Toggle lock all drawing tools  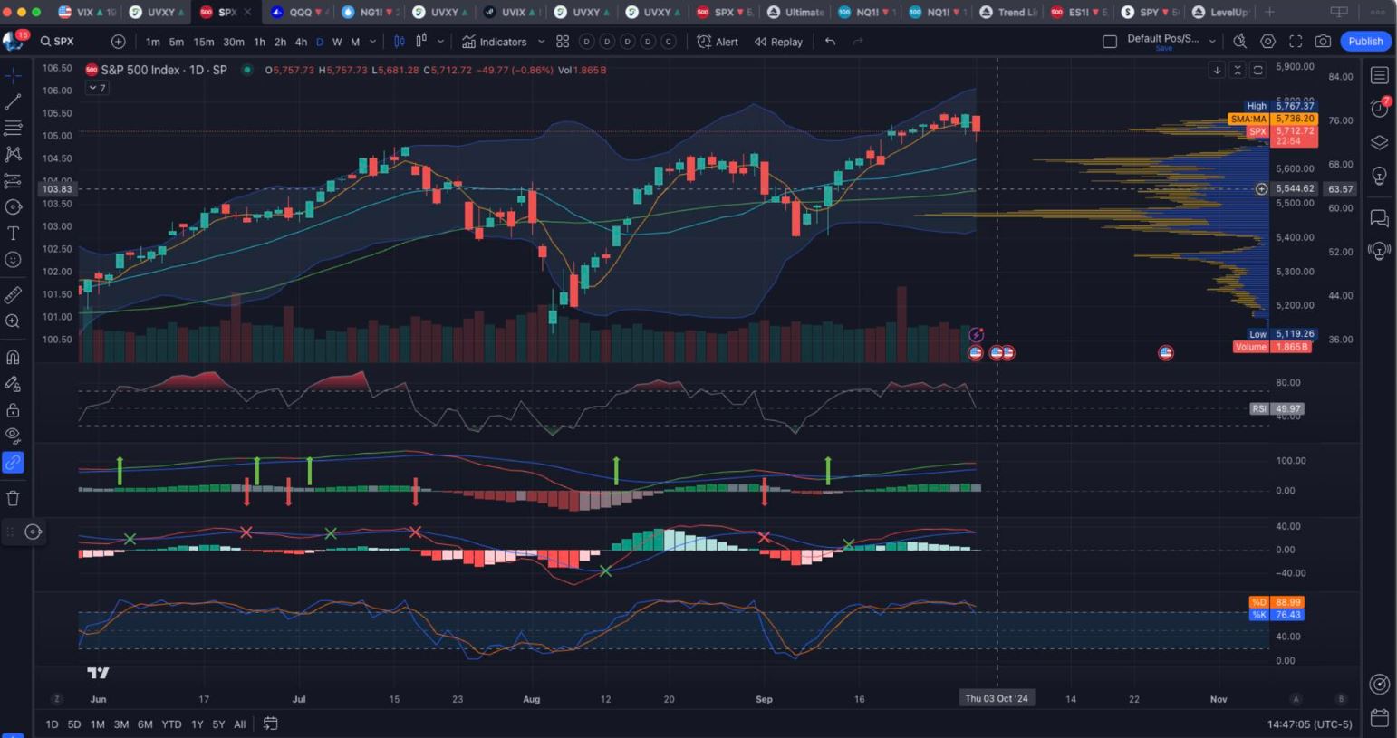point(13,410)
